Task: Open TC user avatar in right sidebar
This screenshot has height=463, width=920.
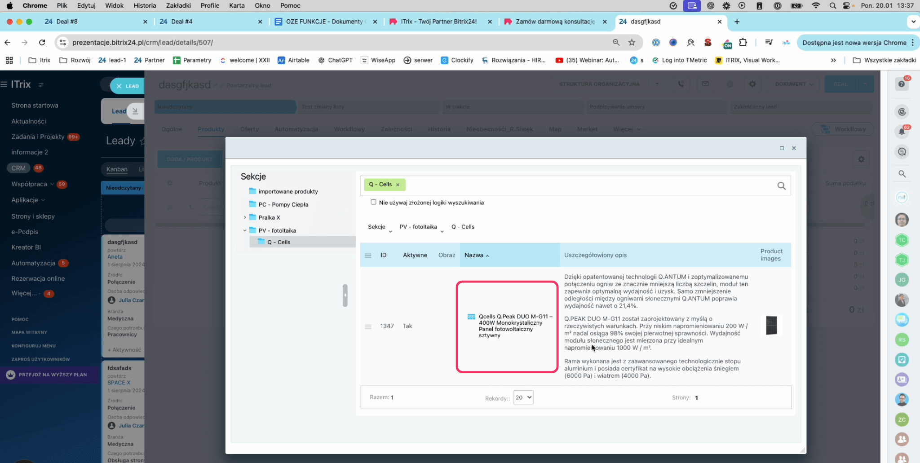Action: pos(902,240)
